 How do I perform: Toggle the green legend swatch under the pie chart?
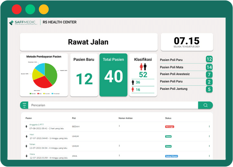tap(31, 94)
